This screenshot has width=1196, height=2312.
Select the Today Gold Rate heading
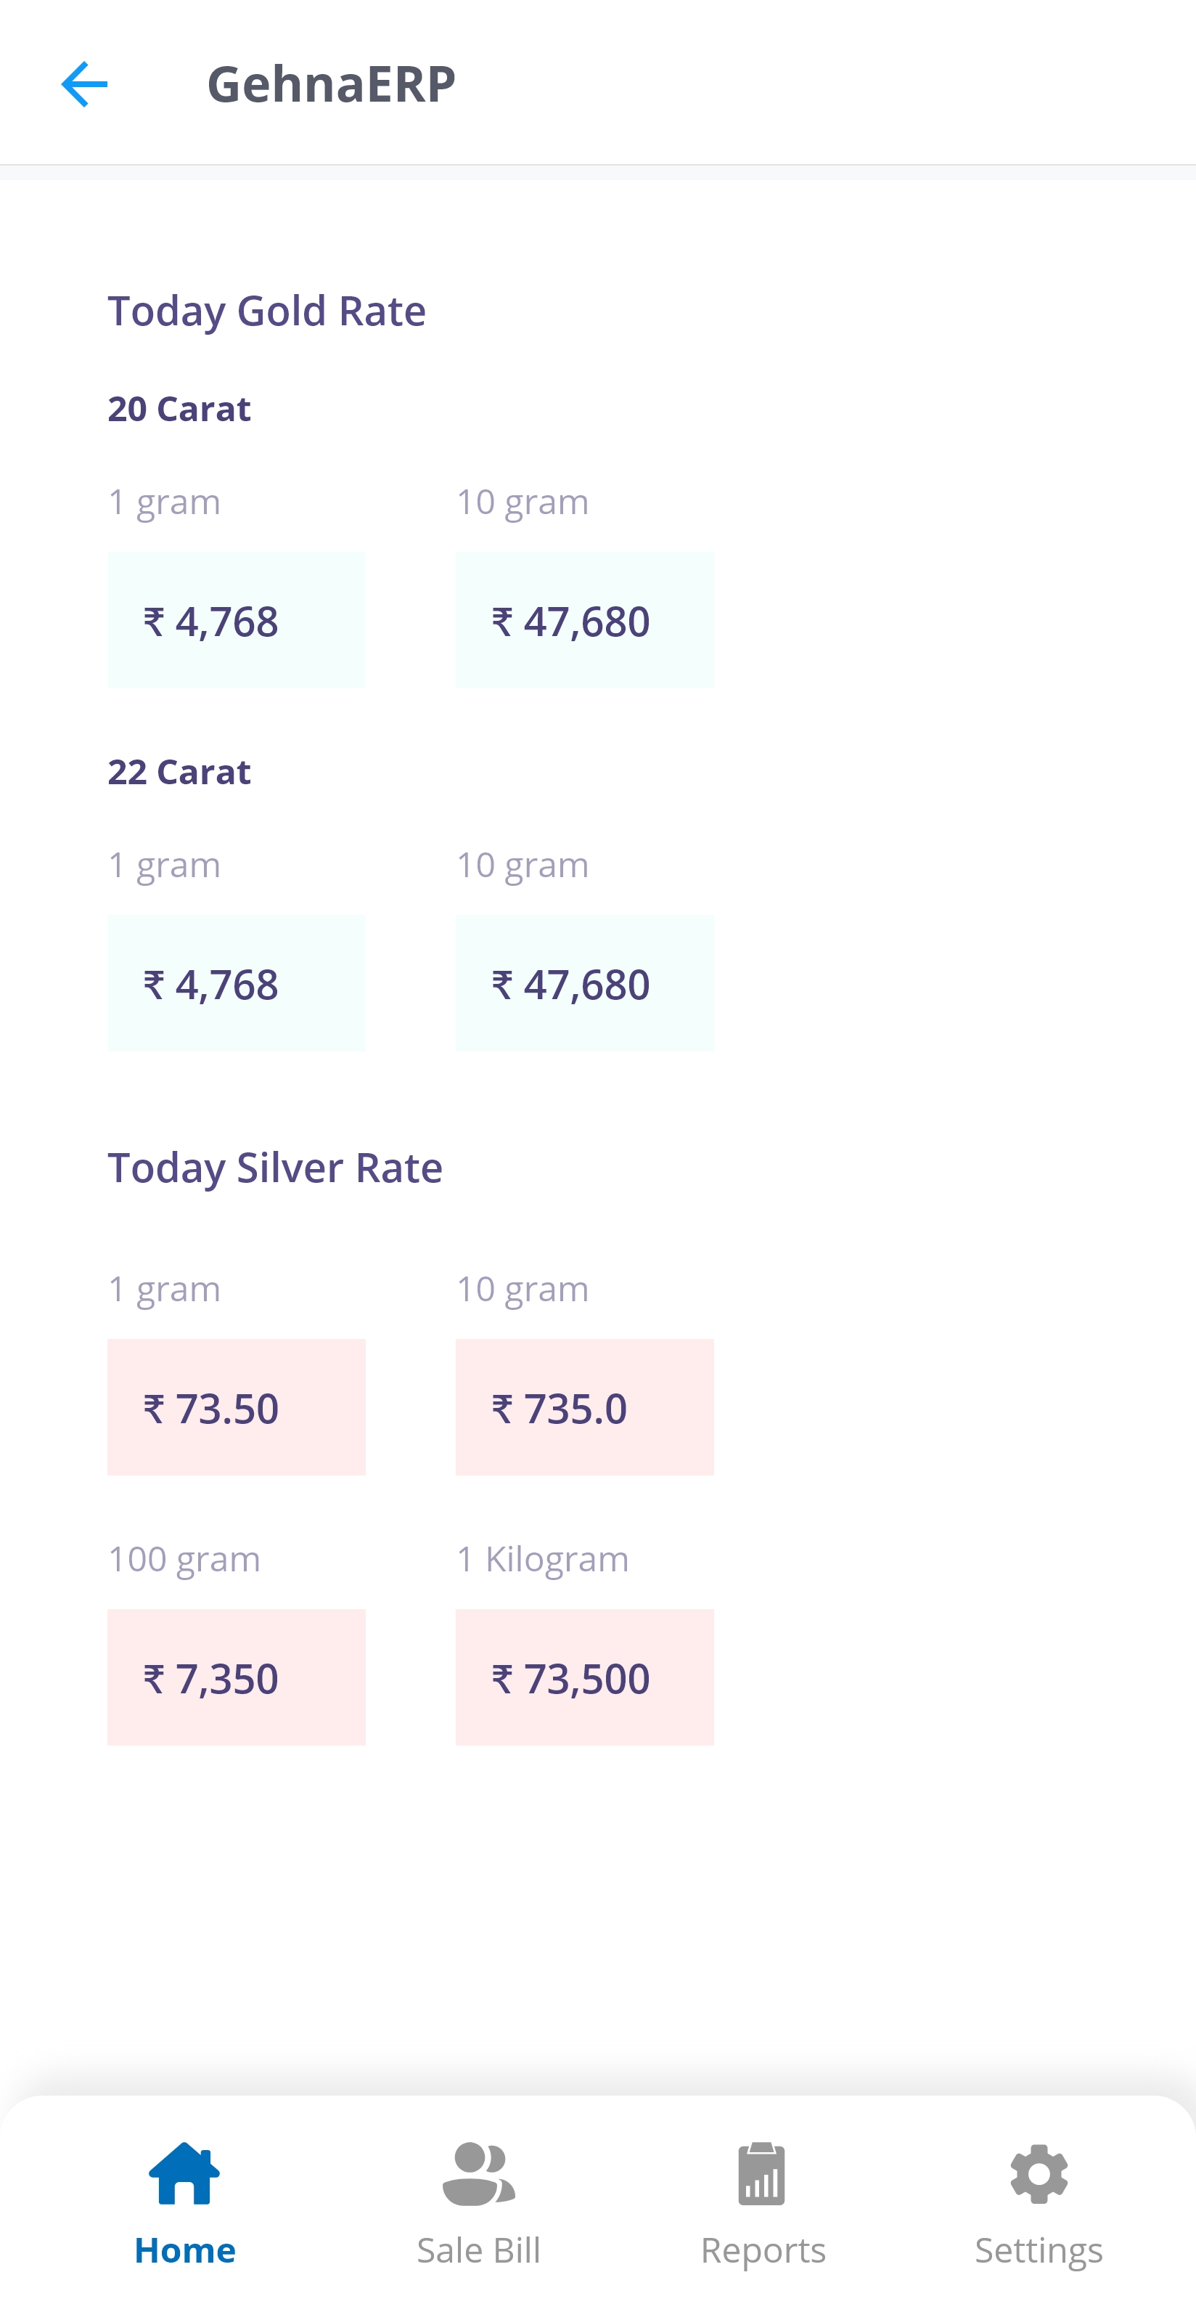266,311
